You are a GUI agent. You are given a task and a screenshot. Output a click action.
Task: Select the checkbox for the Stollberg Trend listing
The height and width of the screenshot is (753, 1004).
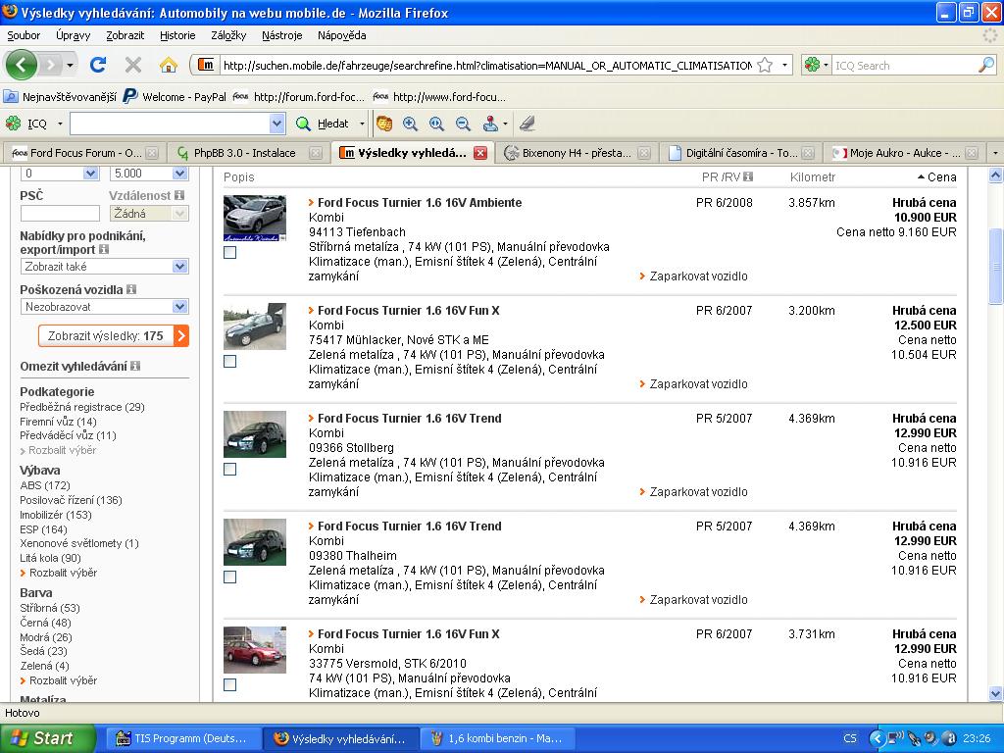229,469
